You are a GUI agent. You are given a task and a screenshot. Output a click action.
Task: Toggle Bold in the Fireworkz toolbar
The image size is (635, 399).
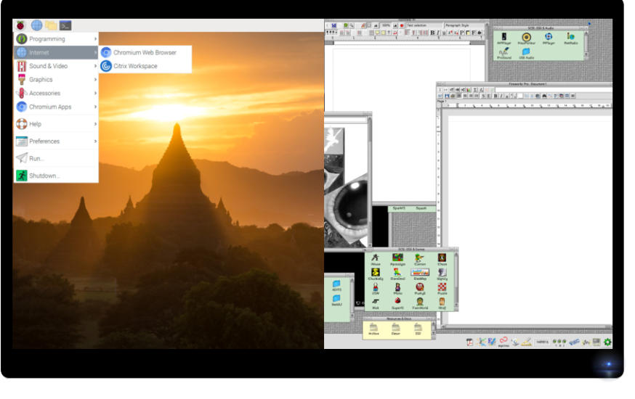pos(495,96)
